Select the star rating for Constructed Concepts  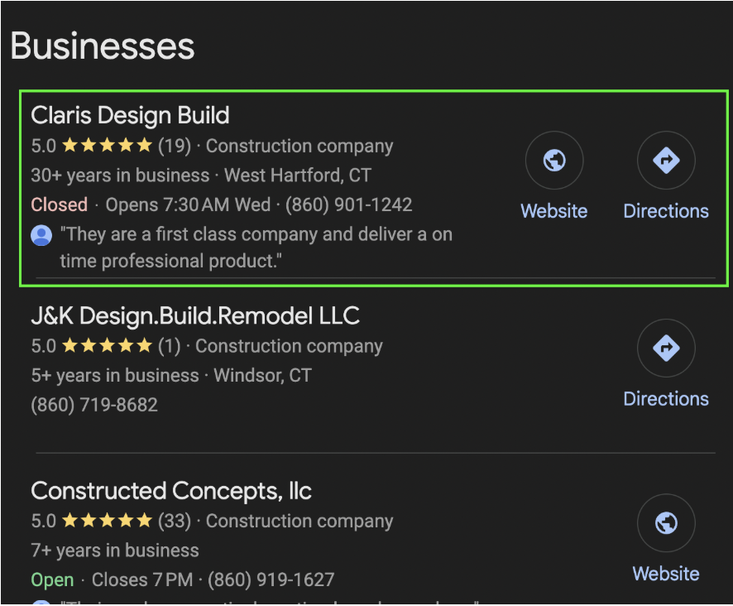(x=105, y=521)
